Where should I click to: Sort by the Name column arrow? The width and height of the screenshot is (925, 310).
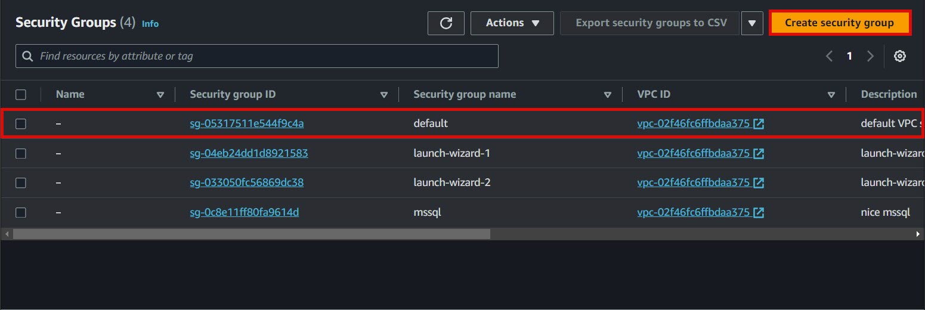click(160, 95)
